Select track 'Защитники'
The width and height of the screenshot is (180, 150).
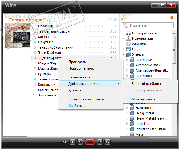(47, 95)
